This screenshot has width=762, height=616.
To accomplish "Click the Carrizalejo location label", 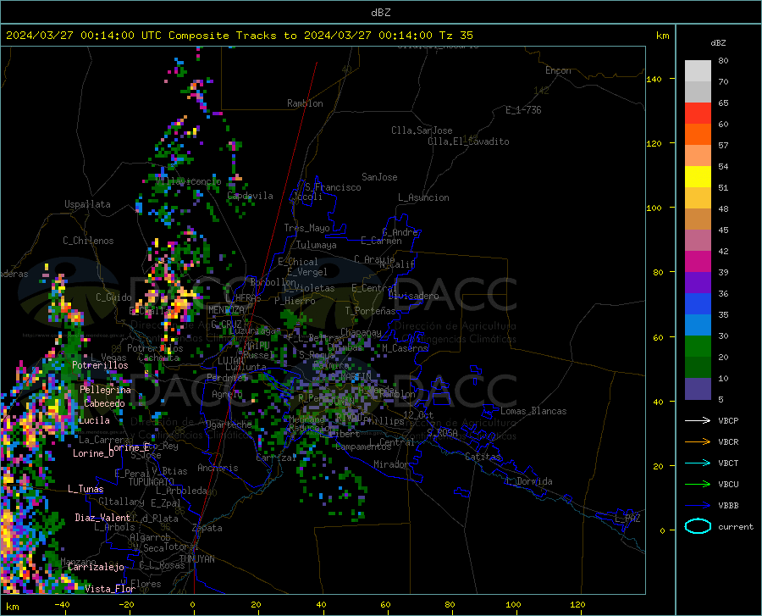I will (97, 567).
